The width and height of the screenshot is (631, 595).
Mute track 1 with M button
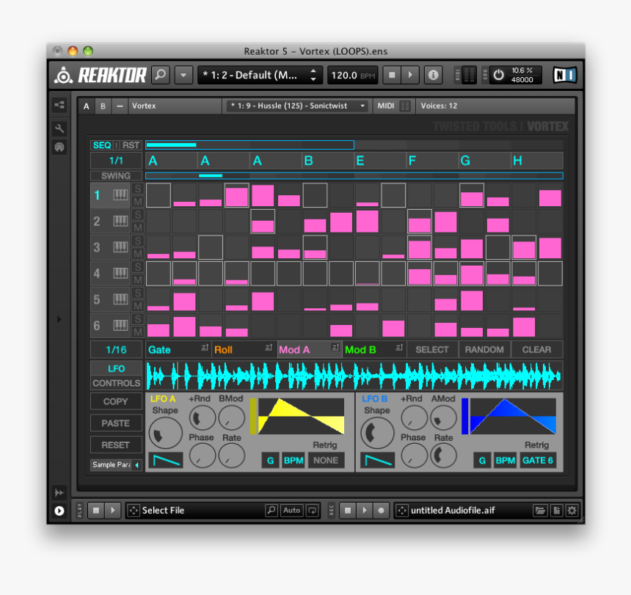pos(138,202)
